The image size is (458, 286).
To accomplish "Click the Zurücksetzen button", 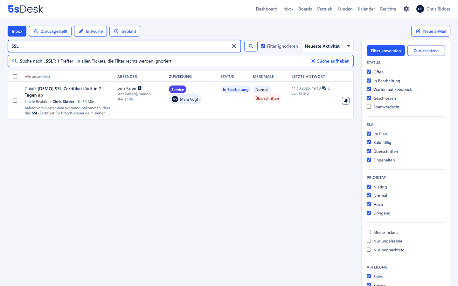I will [x=426, y=51].
